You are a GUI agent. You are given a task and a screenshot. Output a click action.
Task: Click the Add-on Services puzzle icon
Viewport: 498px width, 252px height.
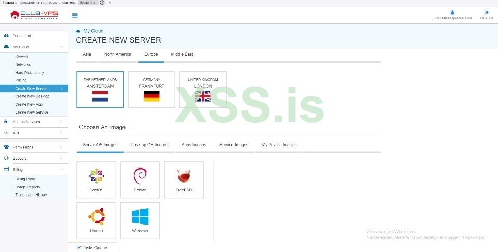pyautogui.click(x=6, y=121)
